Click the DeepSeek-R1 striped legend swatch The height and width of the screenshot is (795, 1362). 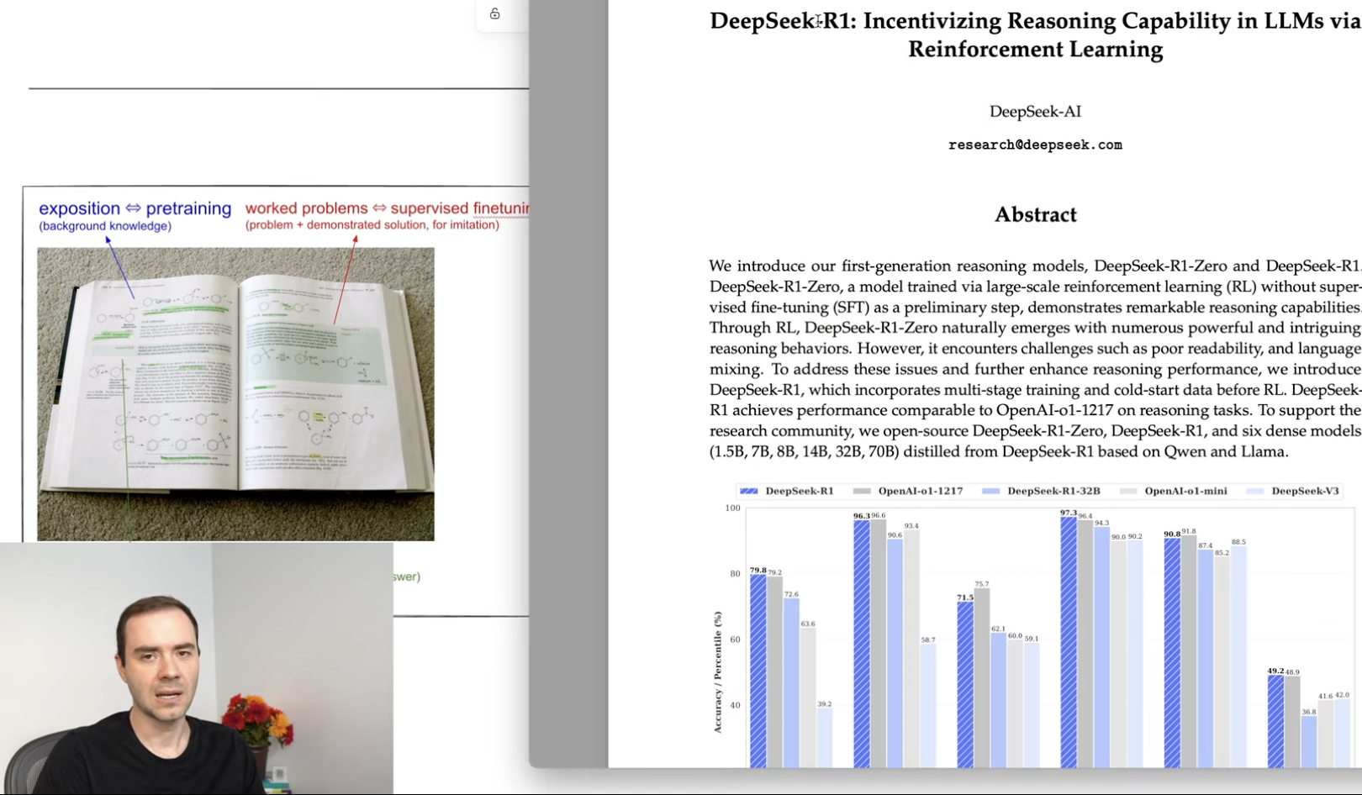pos(748,491)
